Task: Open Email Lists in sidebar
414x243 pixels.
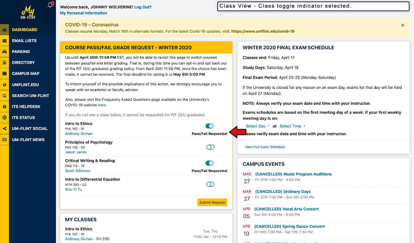Action: point(24,41)
